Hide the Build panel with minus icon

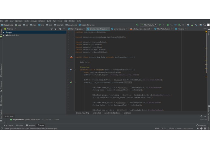[205, 116]
